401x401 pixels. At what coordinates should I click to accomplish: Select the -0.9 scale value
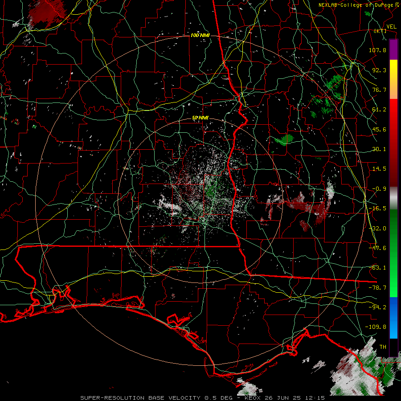(379, 189)
